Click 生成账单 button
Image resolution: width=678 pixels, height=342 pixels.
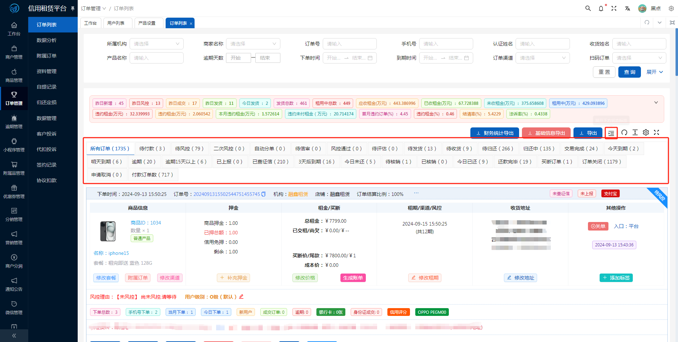click(353, 278)
